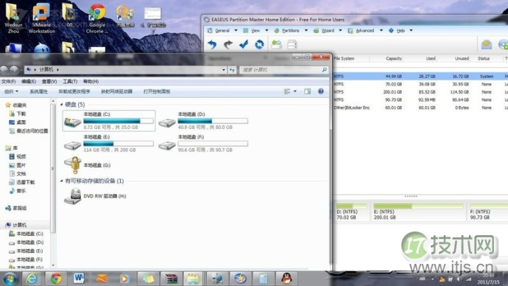Open the Partitions menu dropdown

coord(291,30)
